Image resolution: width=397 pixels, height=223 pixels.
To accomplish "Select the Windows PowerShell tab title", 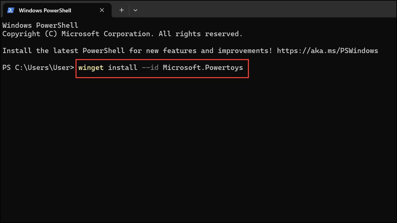I will tap(45, 10).
